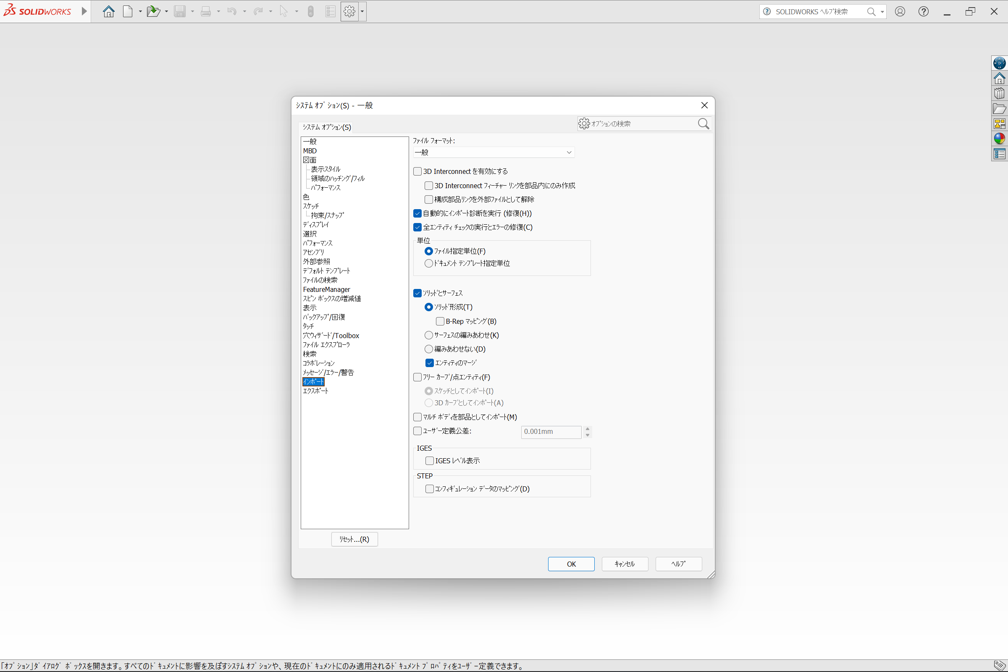Create a new document with the New icon
The width and height of the screenshot is (1008, 672).
click(128, 11)
